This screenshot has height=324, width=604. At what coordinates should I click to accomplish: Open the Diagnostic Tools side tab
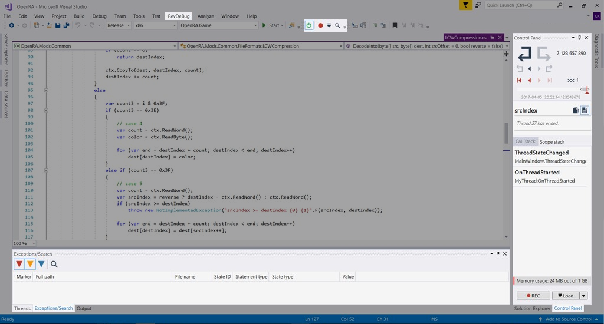[x=596, y=51]
